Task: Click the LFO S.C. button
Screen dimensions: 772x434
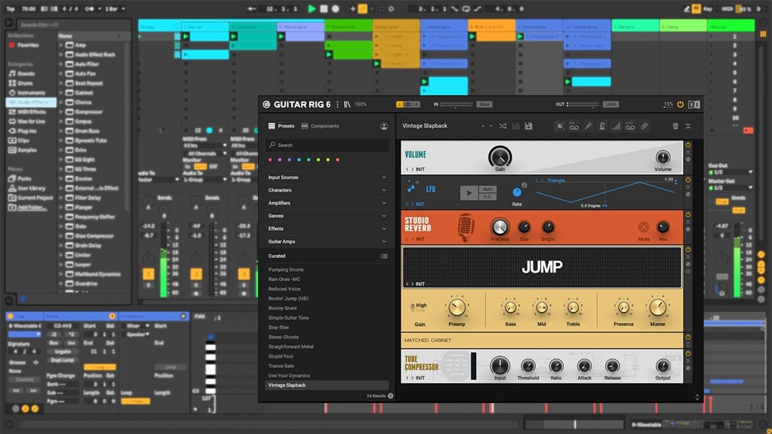Action: [487, 196]
